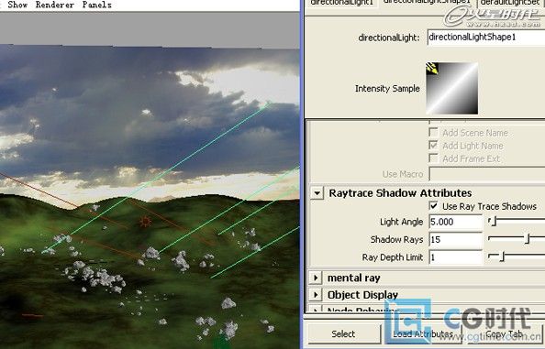545x349 pixels.
Task: Open the Show menu in viewport
Action: tap(17, 5)
